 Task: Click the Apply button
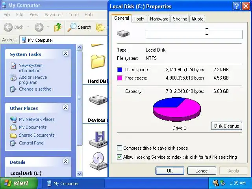point(233,170)
